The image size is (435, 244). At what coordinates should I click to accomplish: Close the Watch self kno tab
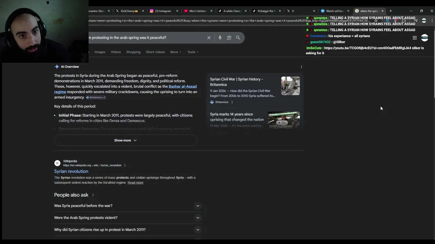coord(348,11)
